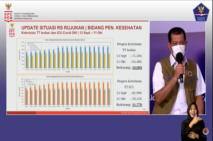213x141 pixels.
Task: Click the '11 Okt : 70.52%' ICU value
Action: (129, 99)
